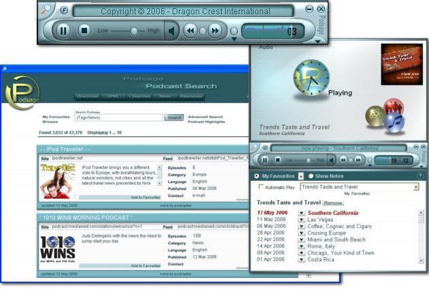Expand arrow for Cruising Europe episode
Viewport: 429px width, 291px height.
[x=301, y=233]
